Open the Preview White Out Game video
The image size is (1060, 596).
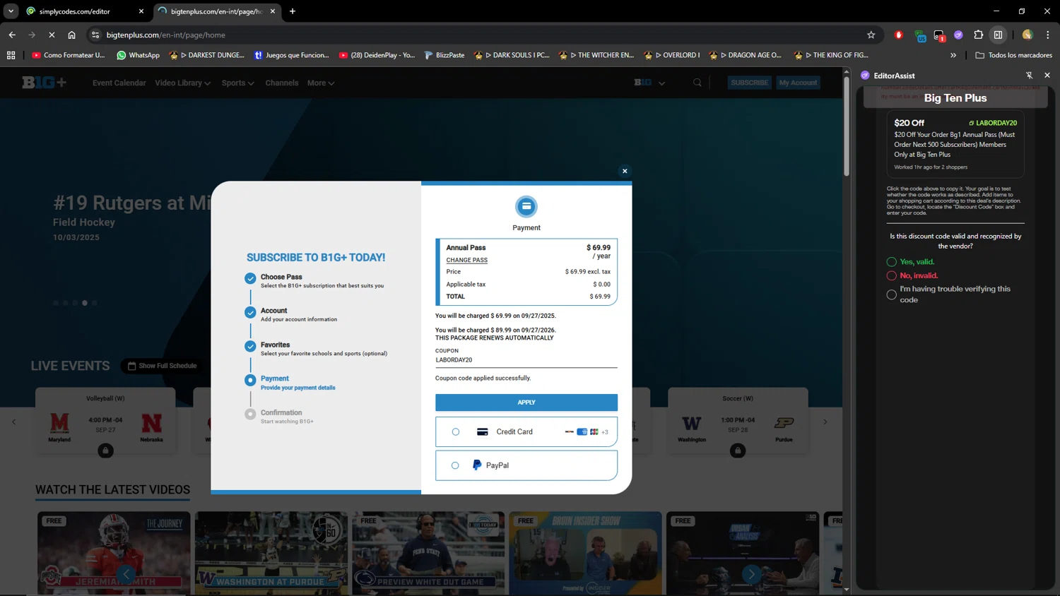tap(428, 553)
